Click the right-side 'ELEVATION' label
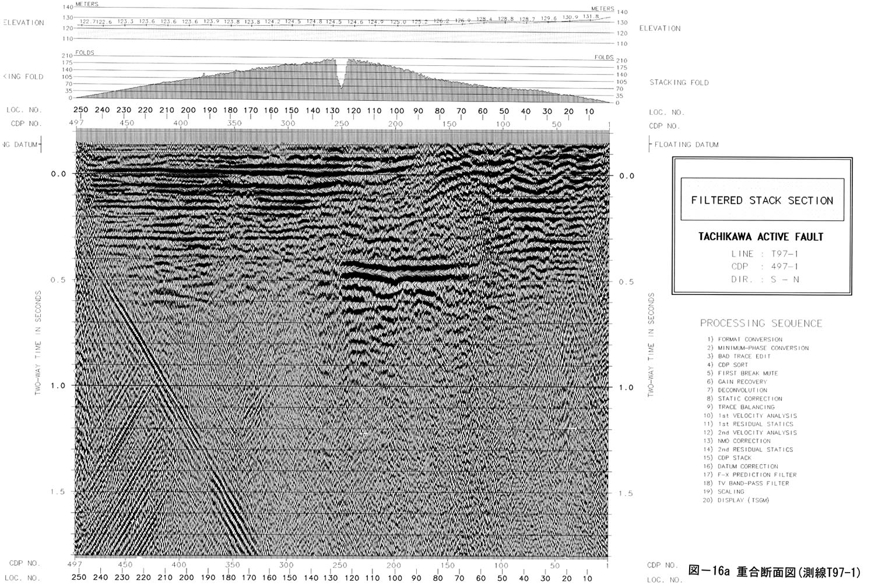The height and width of the screenshot is (586, 871). (x=660, y=28)
